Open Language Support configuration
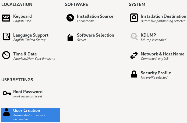 [x=31, y=35]
